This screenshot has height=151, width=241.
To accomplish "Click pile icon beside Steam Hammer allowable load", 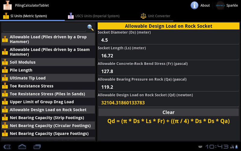I will coord(5,52).
